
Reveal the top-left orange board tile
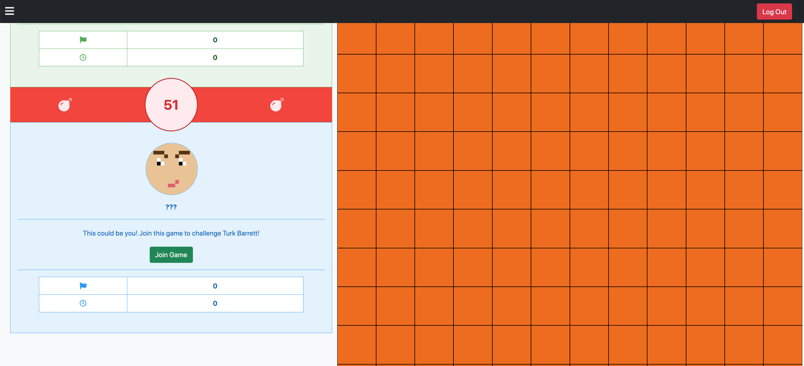(x=357, y=38)
